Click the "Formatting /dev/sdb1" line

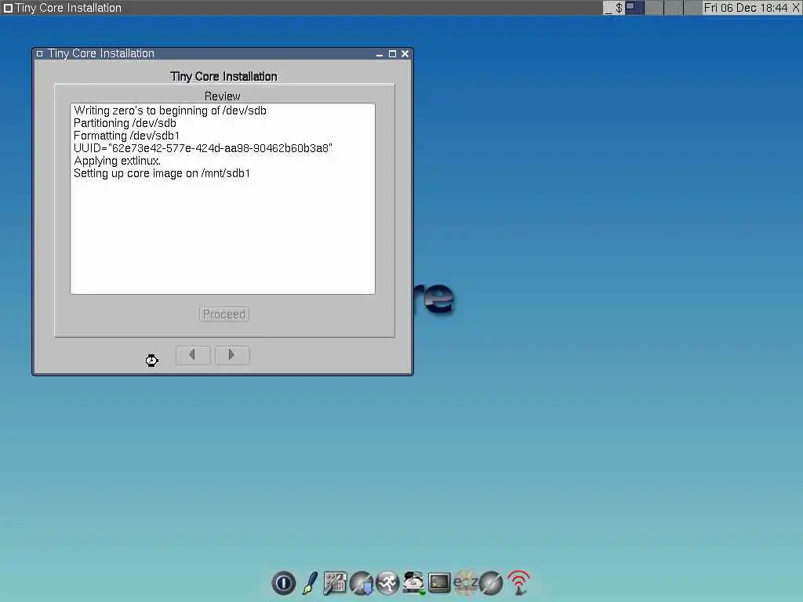tap(126, 136)
